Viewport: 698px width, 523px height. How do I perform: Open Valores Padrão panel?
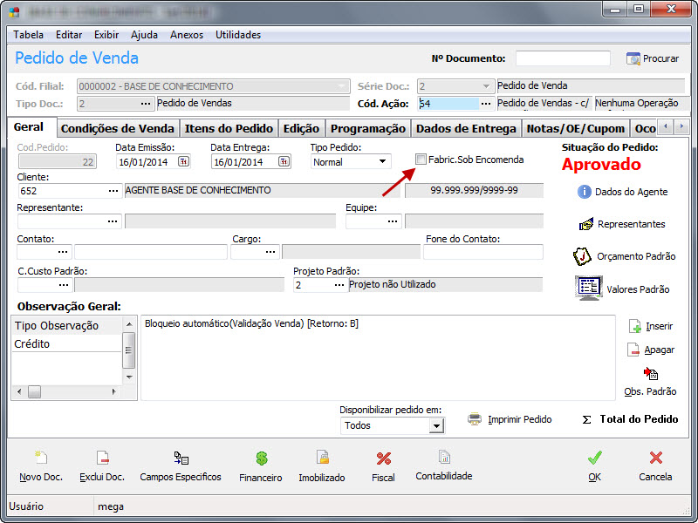[587, 288]
